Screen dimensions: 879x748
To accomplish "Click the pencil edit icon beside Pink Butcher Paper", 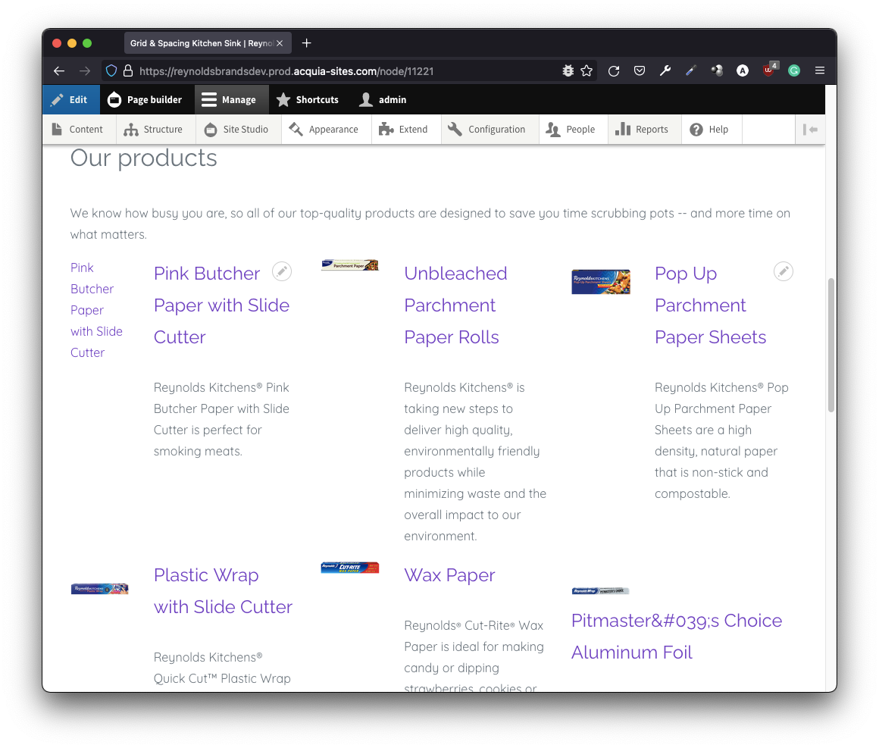I will click(x=282, y=271).
